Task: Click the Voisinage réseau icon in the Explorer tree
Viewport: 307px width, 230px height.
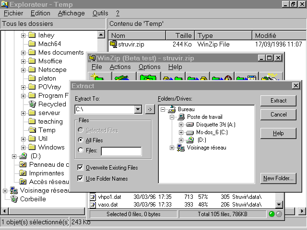Action: pos(14,190)
